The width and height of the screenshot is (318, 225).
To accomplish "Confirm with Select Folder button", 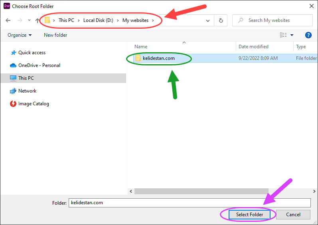I will (249, 215).
